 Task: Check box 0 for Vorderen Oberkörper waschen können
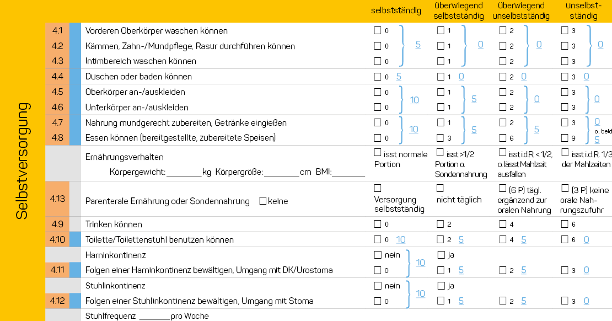[x=378, y=30]
